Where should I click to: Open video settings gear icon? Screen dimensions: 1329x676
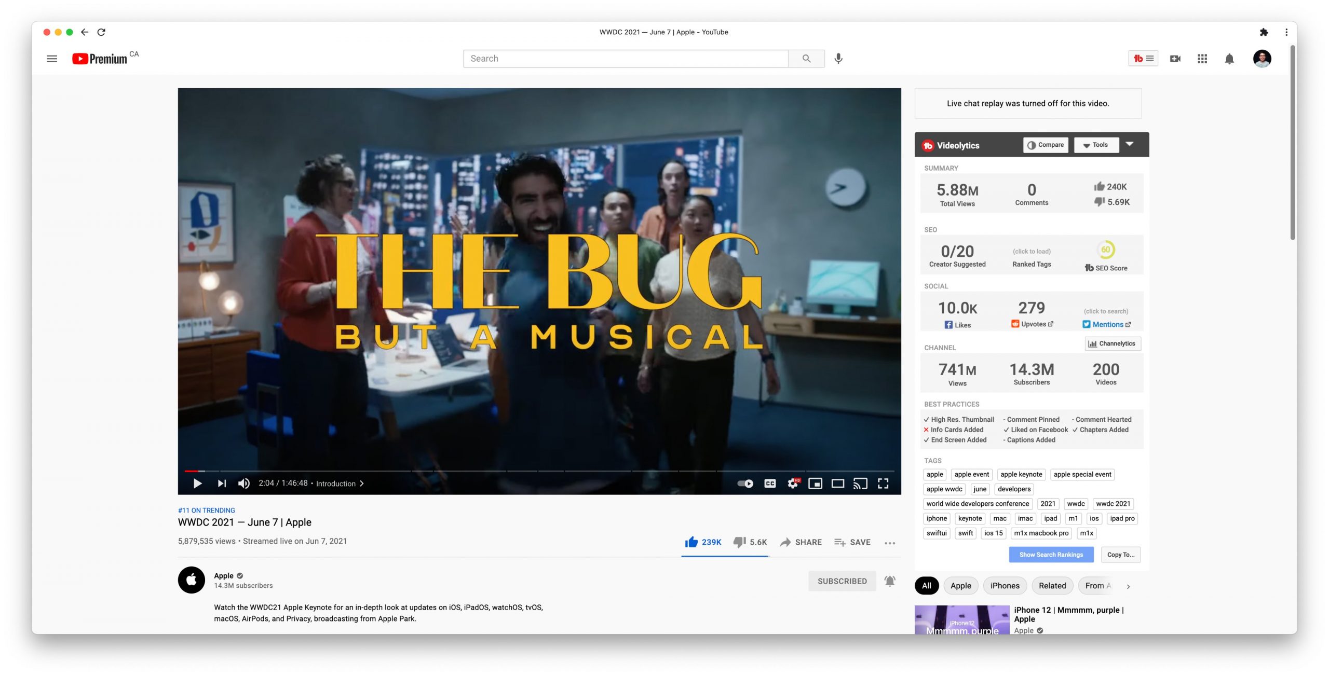(x=792, y=484)
